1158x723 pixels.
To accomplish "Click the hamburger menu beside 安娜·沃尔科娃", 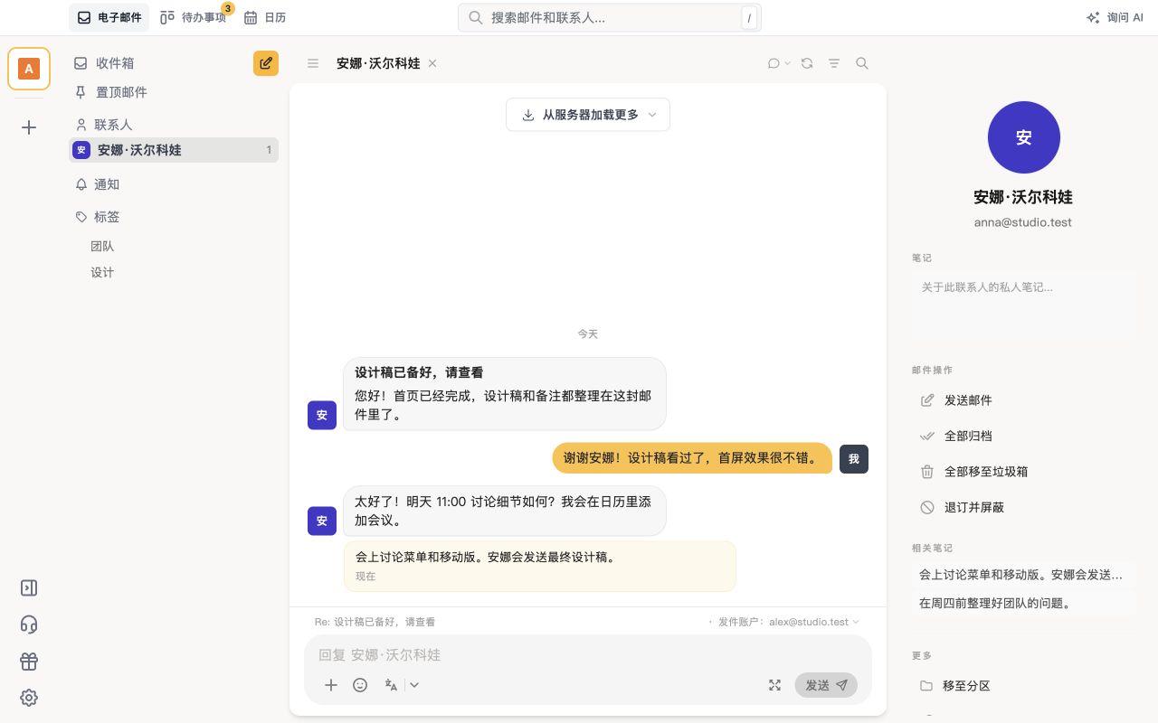I will (x=313, y=63).
